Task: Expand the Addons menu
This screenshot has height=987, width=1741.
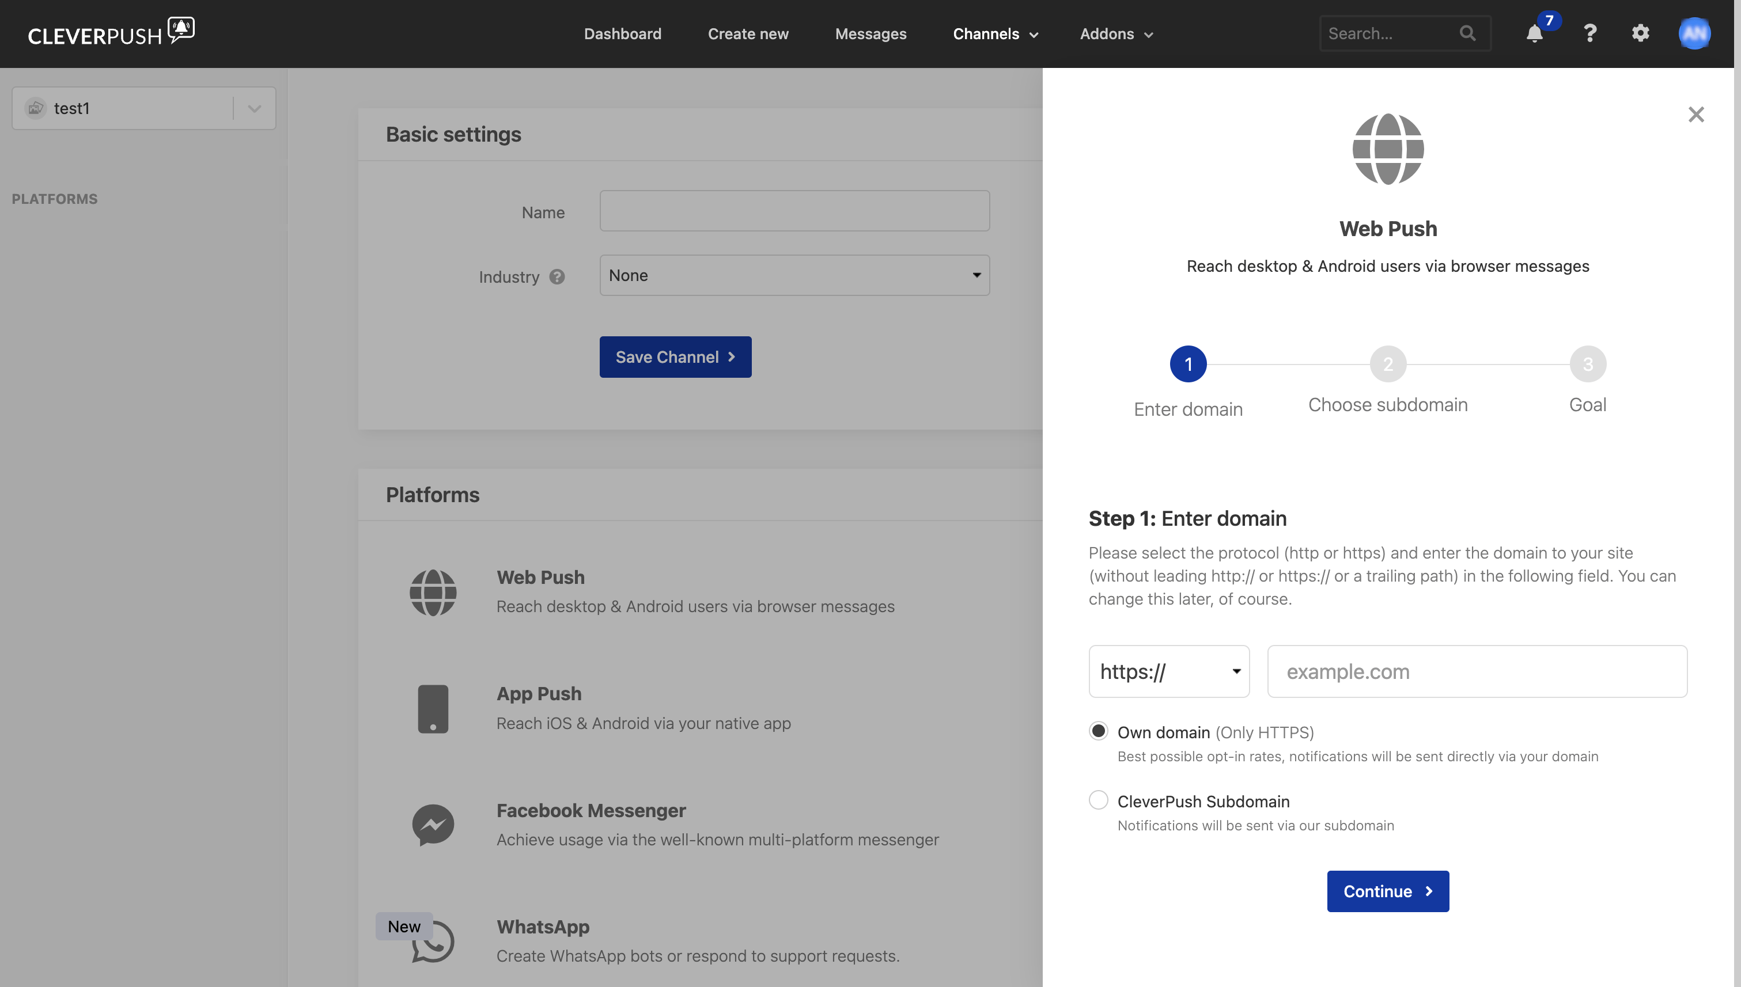Action: pos(1116,34)
